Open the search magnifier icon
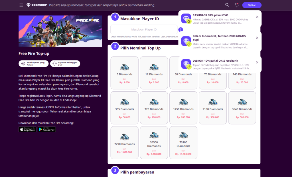This screenshot has height=177, width=292. (x=227, y=5)
